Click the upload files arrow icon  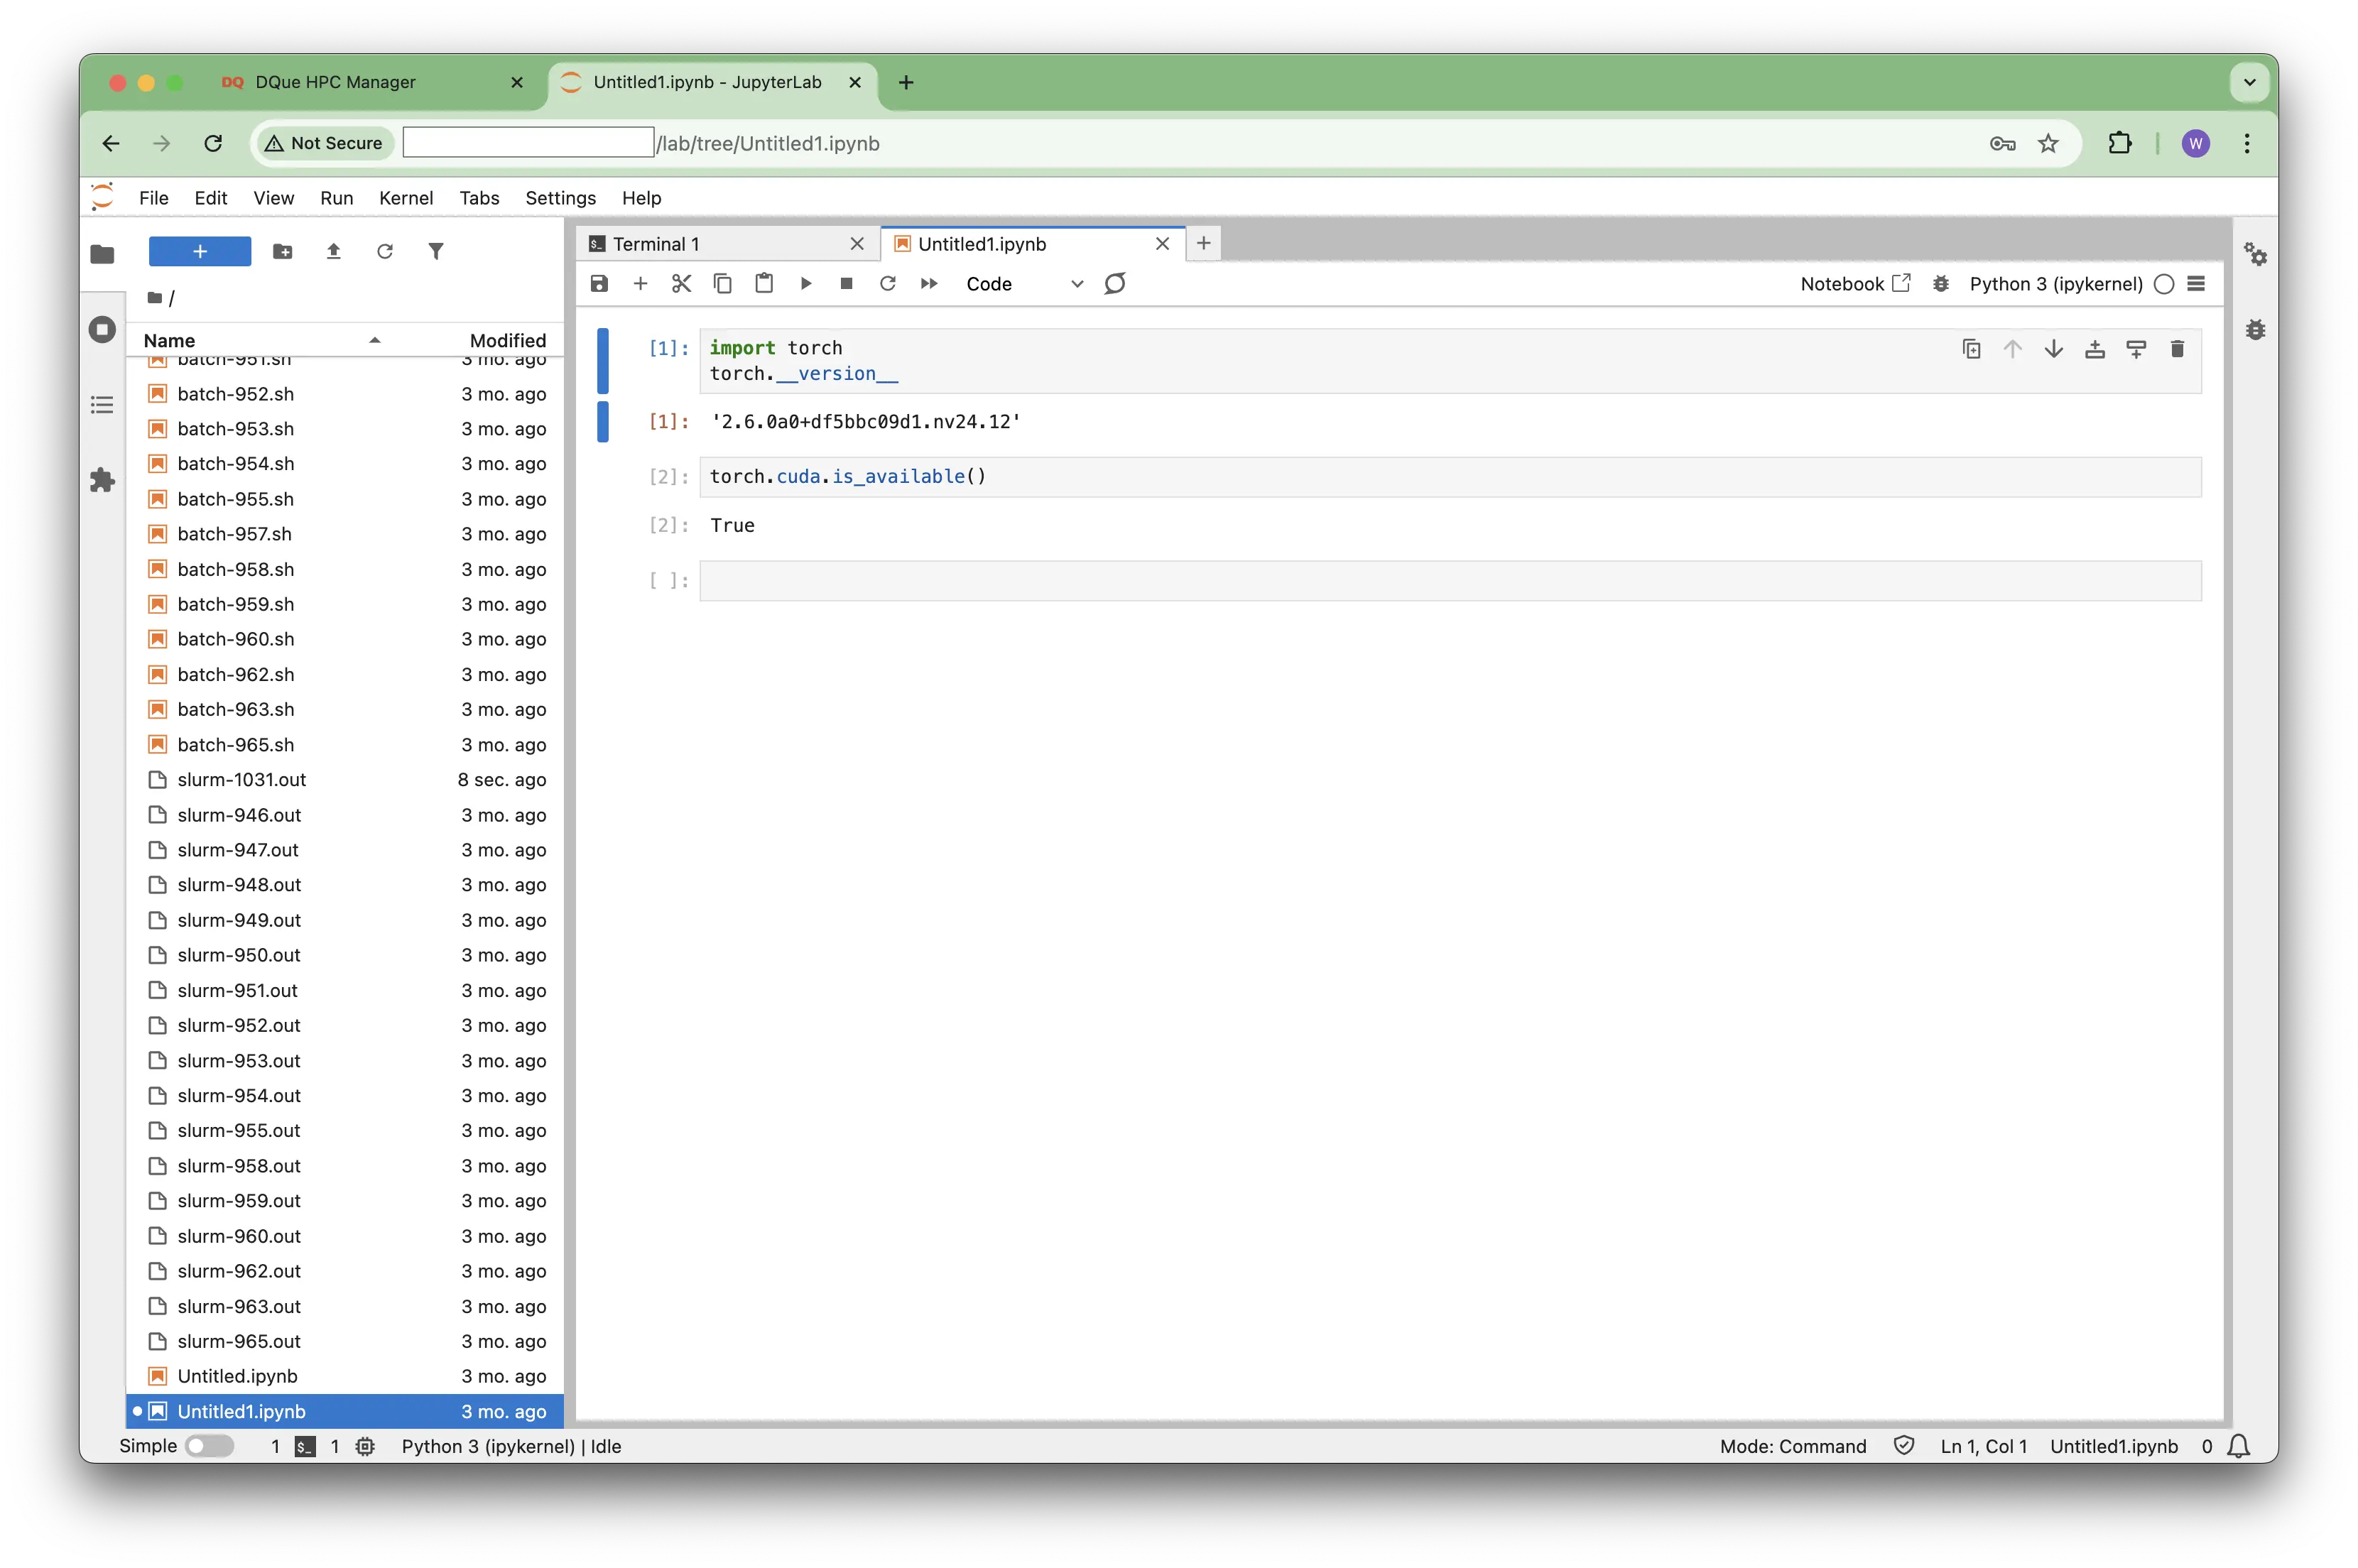(334, 252)
